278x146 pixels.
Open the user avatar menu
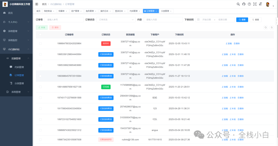coord(268,4)
